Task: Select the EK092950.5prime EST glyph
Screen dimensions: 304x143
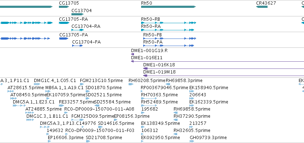Action: tap(144, 141)
